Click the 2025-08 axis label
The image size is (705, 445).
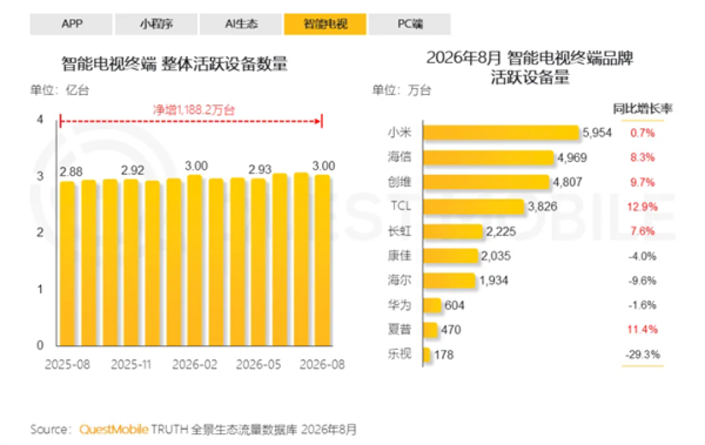[x=67, y=365]
